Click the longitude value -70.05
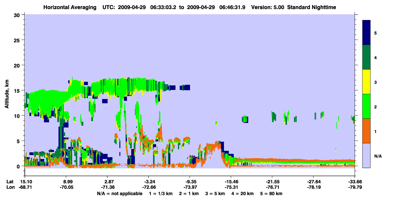The height and width of the screenshot is (202, 394). [x=66, y=187]
